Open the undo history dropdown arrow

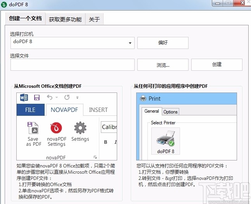click(57, 98)
